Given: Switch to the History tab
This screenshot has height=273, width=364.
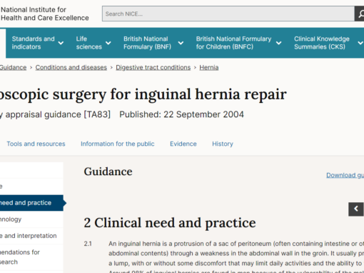Looking at the screenshot, I should (223, 144).
